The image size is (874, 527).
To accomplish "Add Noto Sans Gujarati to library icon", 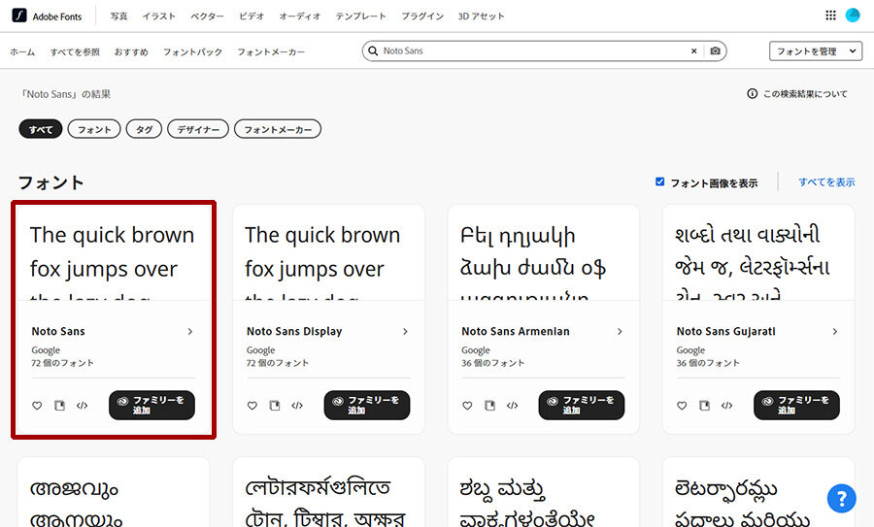I will coord(705,406).
